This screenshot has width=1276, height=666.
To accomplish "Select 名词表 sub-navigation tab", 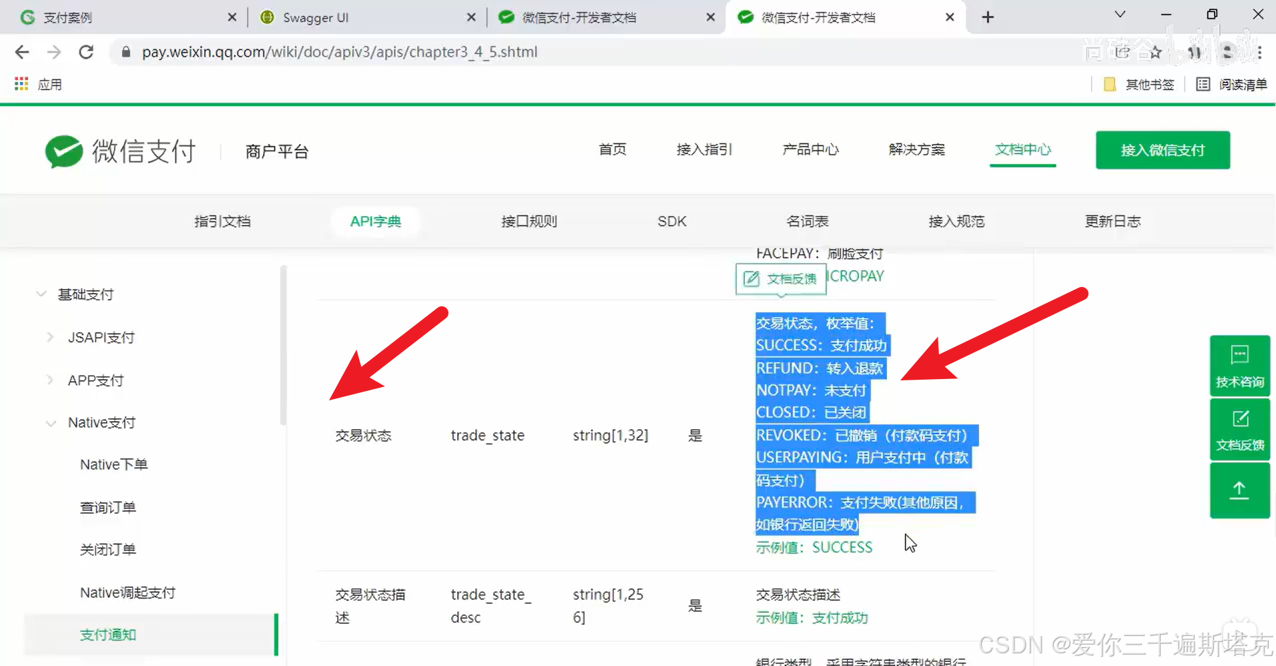I will click(x=808, y=222).
